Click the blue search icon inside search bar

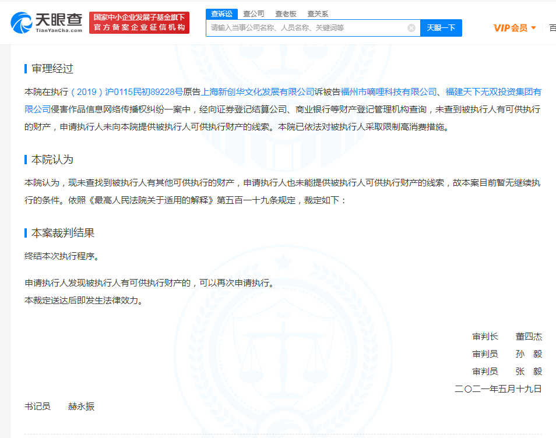pos(441,27)
